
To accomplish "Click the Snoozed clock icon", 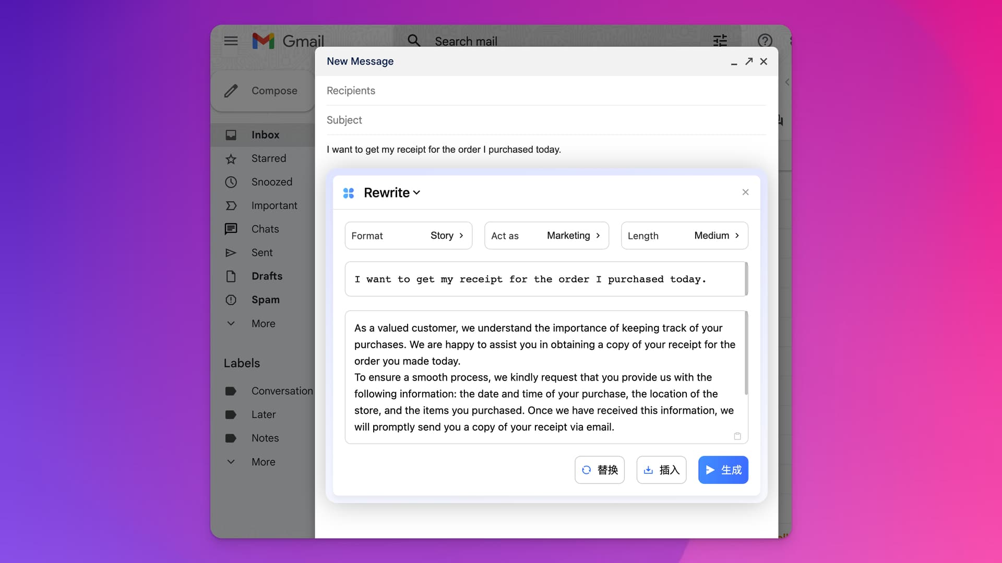I will pyautogui.click(x=231, y=182).
